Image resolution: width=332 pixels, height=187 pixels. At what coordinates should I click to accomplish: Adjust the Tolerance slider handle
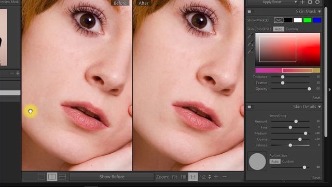point(283,77)
